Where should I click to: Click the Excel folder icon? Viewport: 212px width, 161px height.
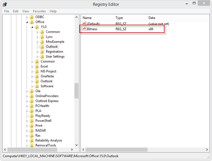37,66
